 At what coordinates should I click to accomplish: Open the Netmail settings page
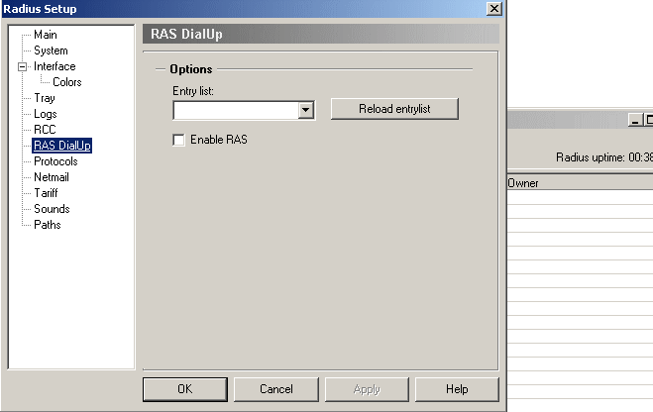[x=53, y=177]
